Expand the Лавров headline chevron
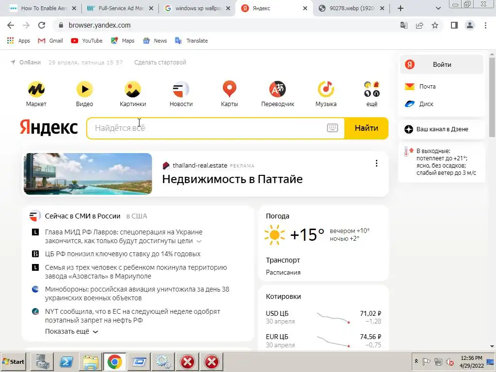This screenshot has width=496, height=372. click(199, 241)
